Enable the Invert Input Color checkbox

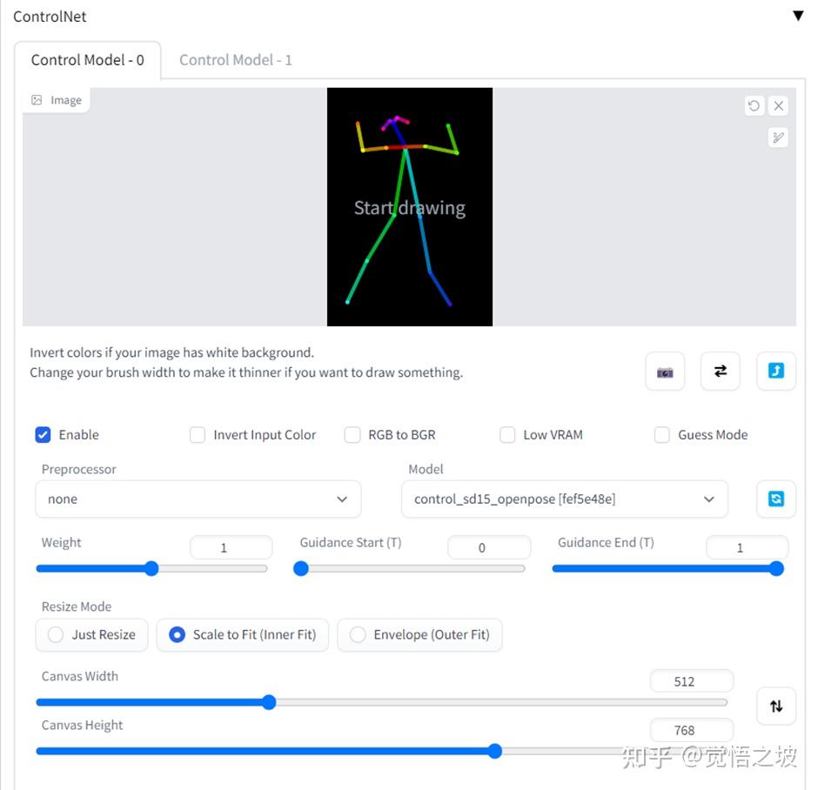(198, 435)
